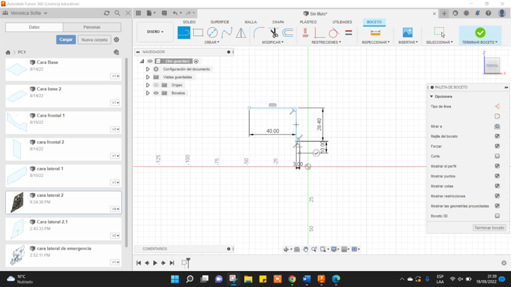Select the Rectangle sketch tool
The image size is (511, 287).
pyautogui.click(x=198, y=33)
